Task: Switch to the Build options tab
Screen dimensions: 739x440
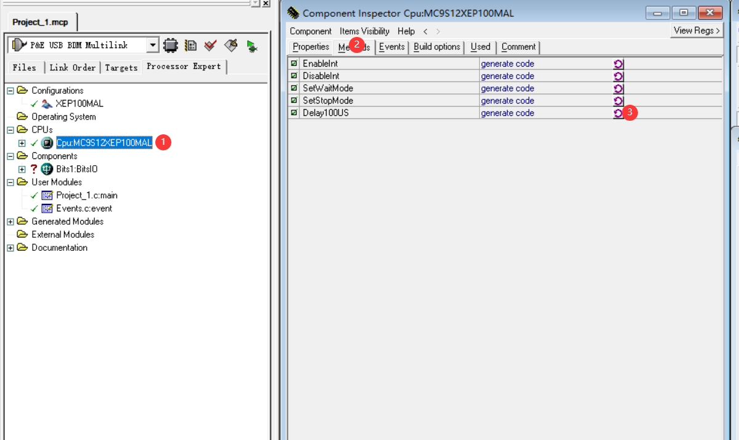Action: [437, 47]
